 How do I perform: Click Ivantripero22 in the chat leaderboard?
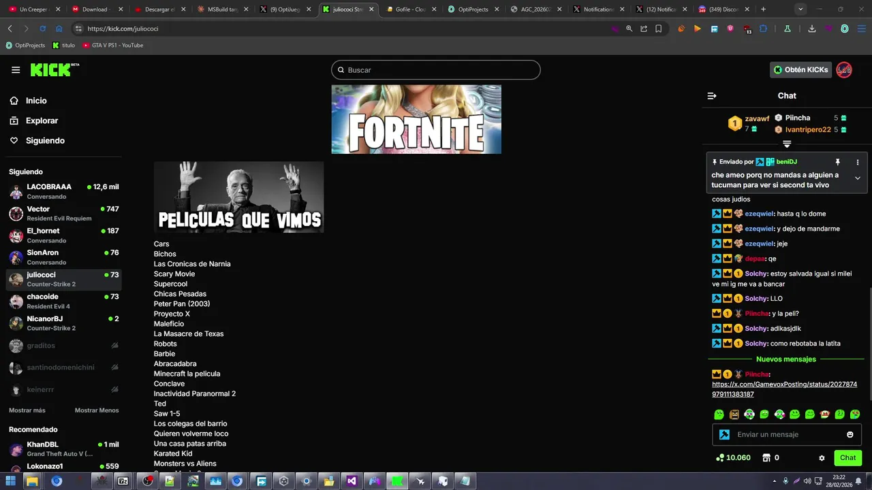(x=808, y=130)
